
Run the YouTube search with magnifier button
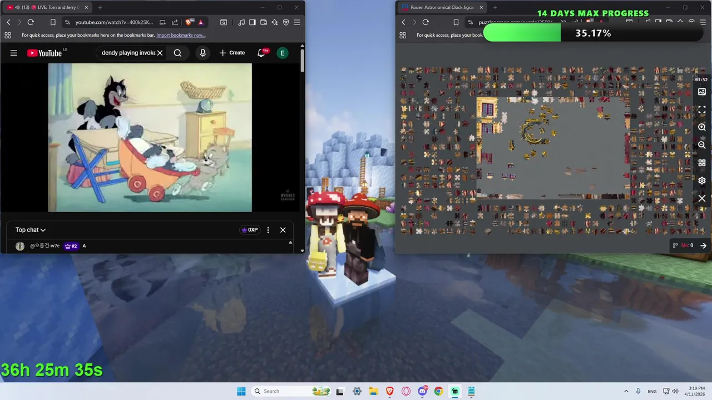point(177,53)
